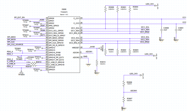
Task: Select capacitor C3001 symbol
Action: click(x=176, y=30)
